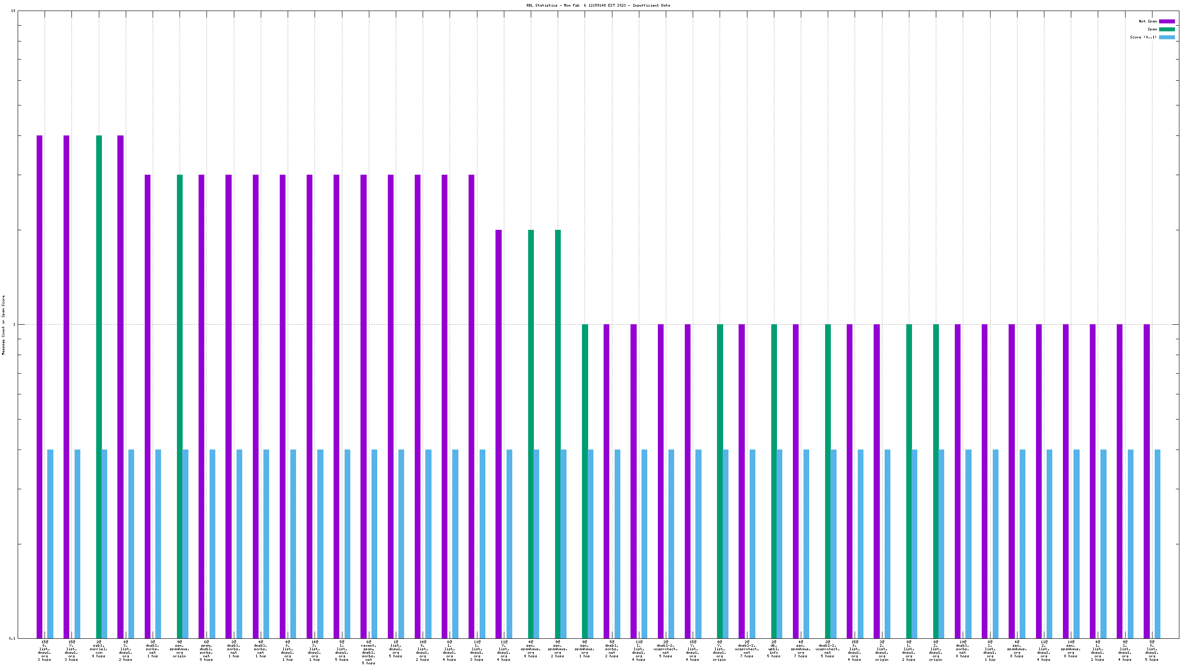1186x667 pixels.
Task: Click the last x-axis label 0.list.dnswl.org 5 hops
Action: (x=1152, y=650)
